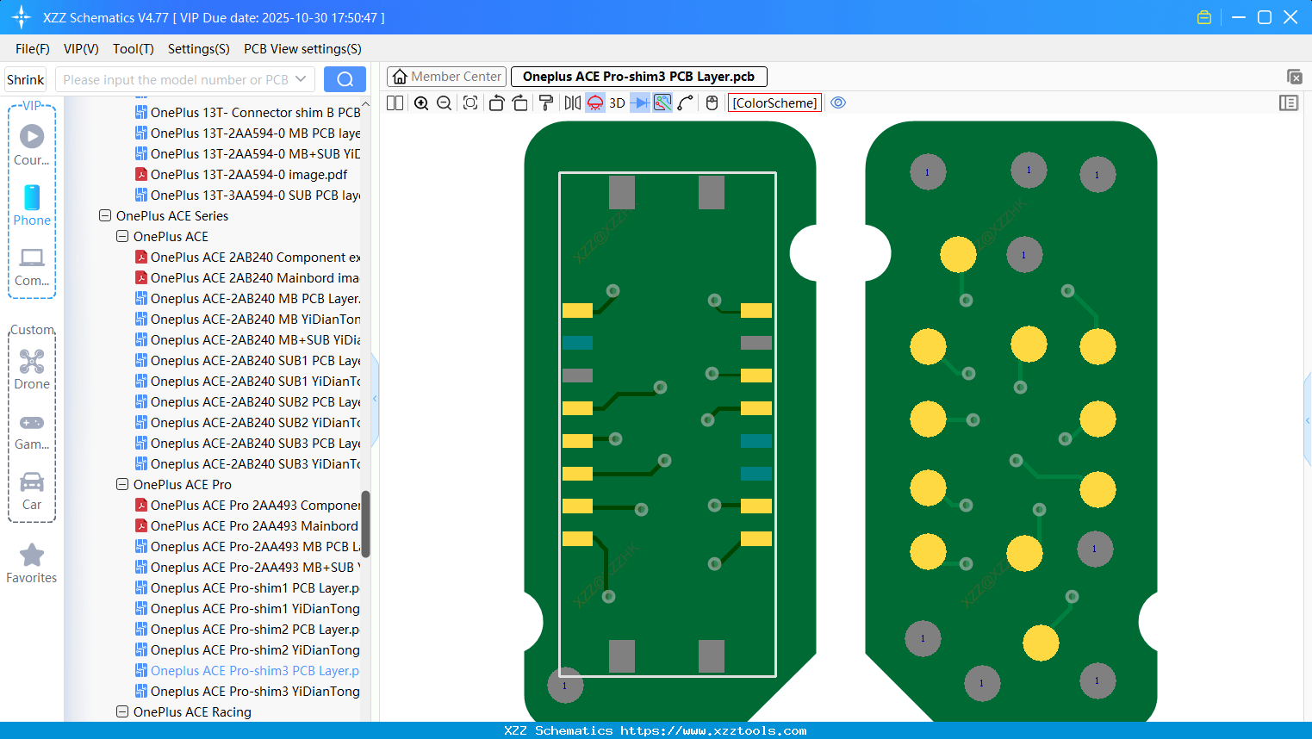The width and height of the screenshot is (1312, 739).
Task: Toggle the red lamp highlight icon
Action: click(x=595, y=102)
